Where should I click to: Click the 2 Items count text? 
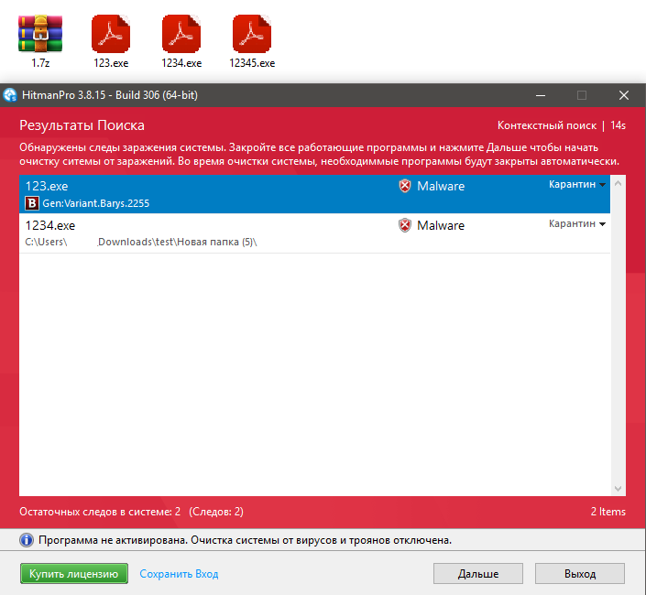[x=608, y=512]
